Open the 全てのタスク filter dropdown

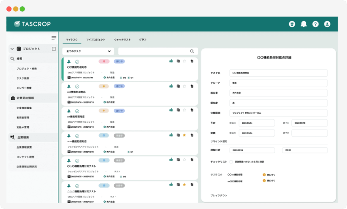[x=88, y=51]
